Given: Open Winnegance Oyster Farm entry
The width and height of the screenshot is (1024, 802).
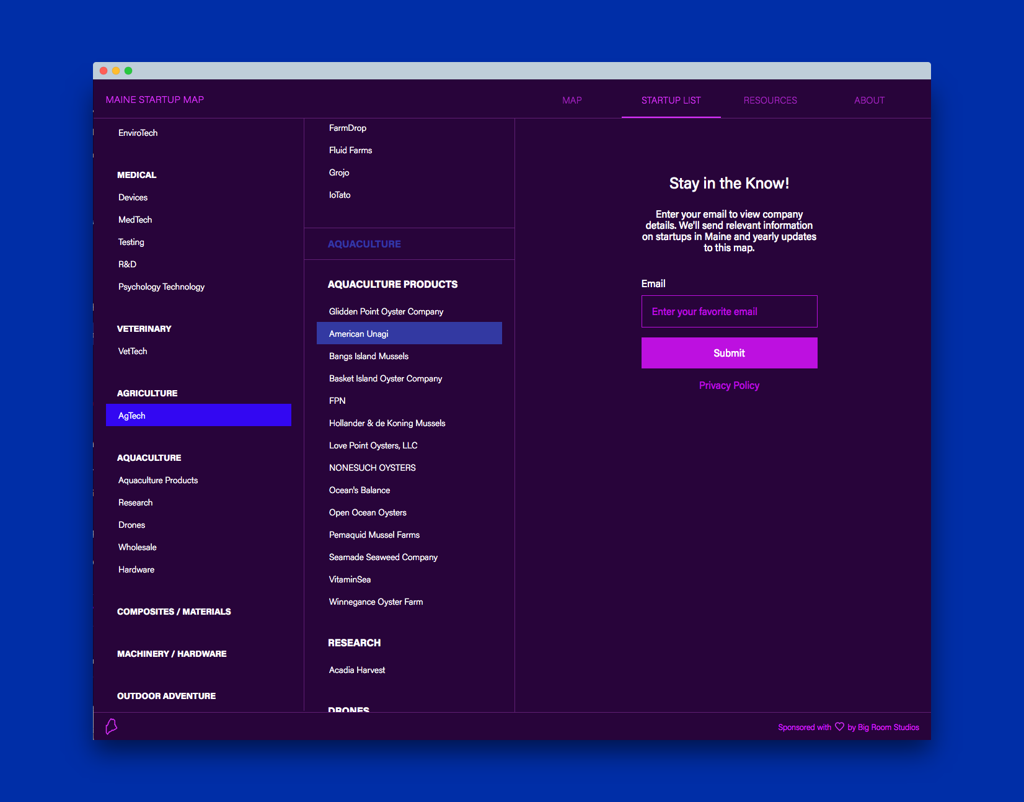Looking at the screenshot, I should click(x=376, y=602).
